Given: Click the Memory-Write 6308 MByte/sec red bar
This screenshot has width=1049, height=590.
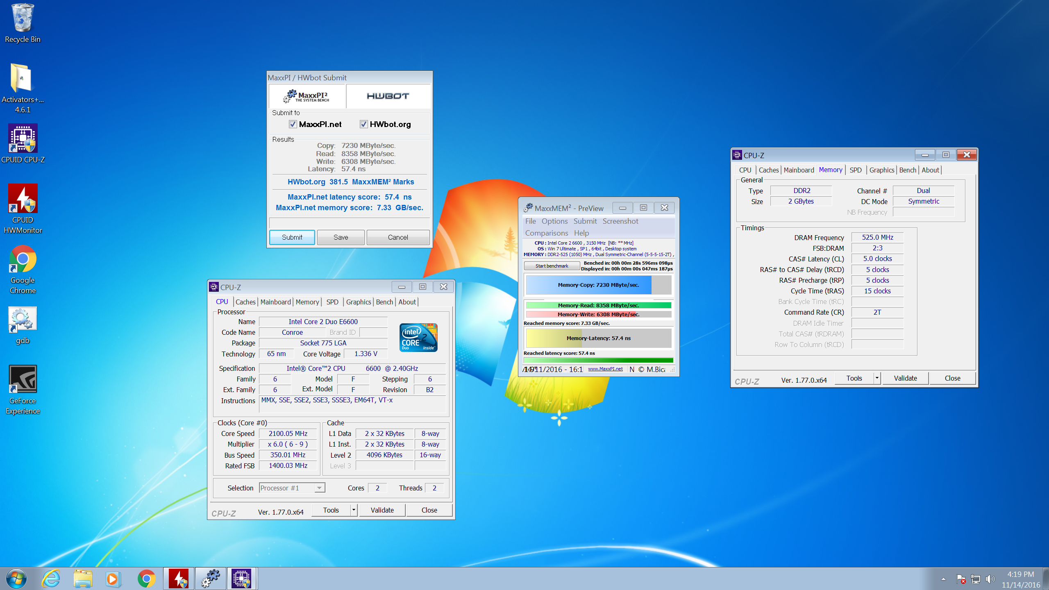Looking at the screenshot, I should click(x=599, y=314).
